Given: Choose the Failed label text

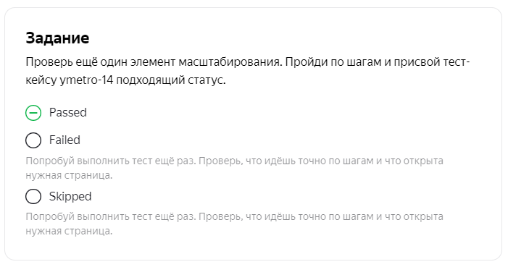Looking at the screenshot, I should pos(64,140).
